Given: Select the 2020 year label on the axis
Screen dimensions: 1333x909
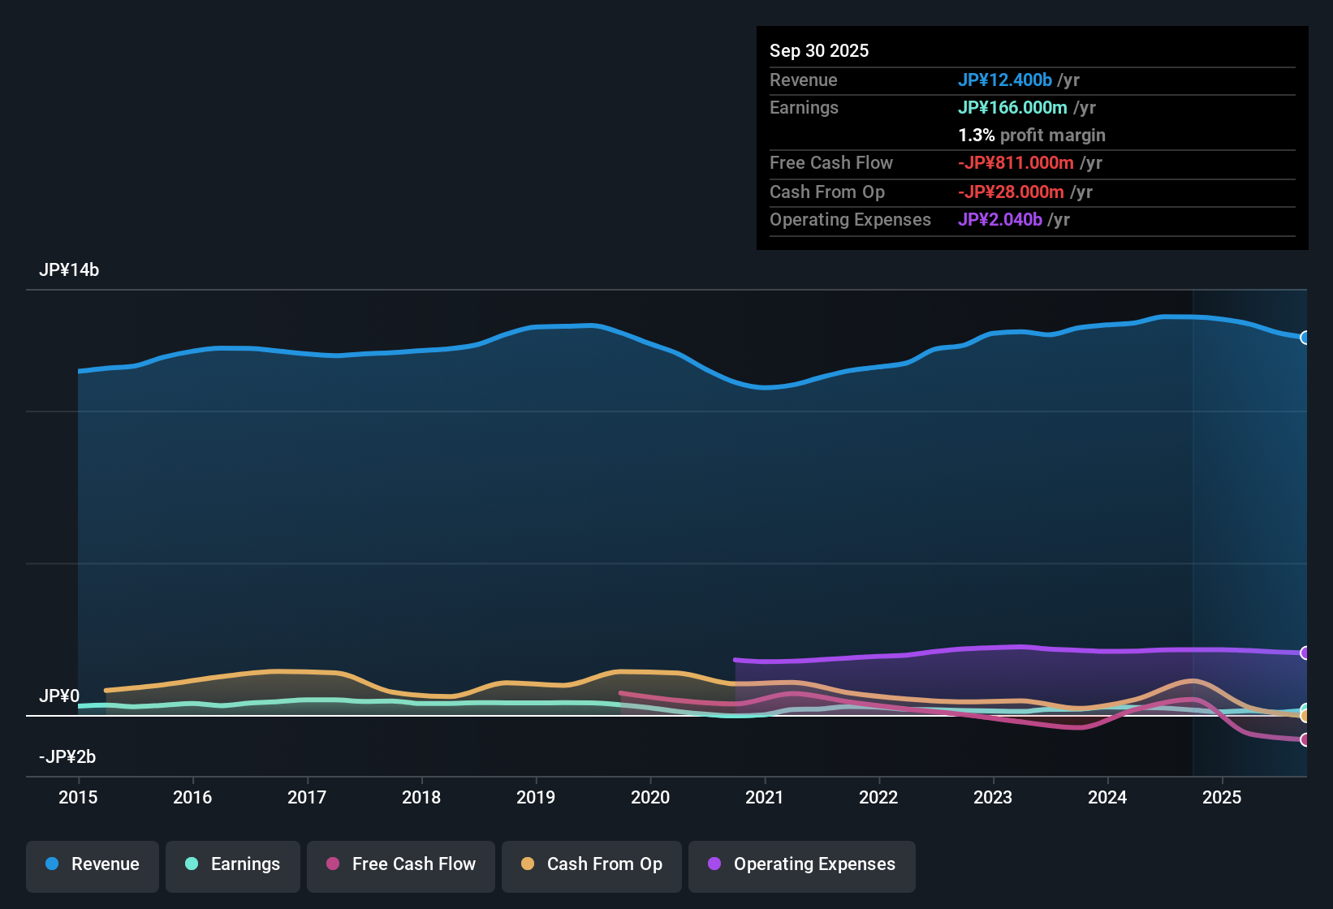Looking at the screenshot, I should coord(650,798).
